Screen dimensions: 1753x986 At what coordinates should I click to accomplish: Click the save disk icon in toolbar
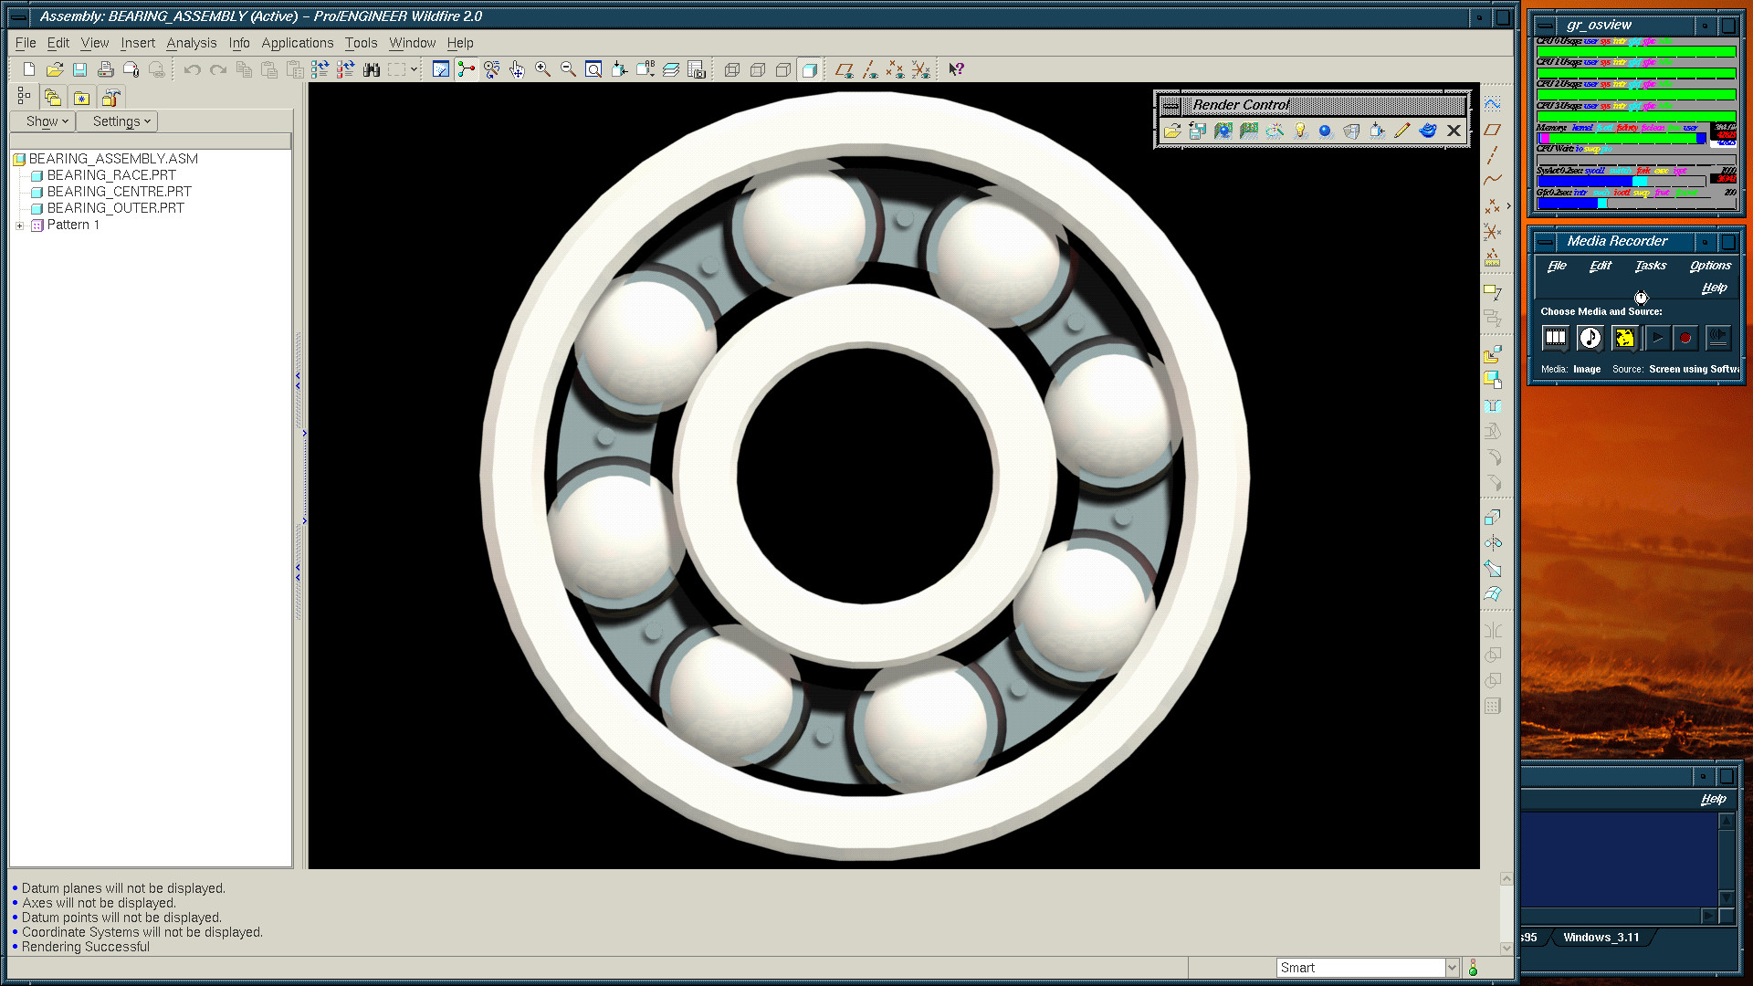coord(80,69)
